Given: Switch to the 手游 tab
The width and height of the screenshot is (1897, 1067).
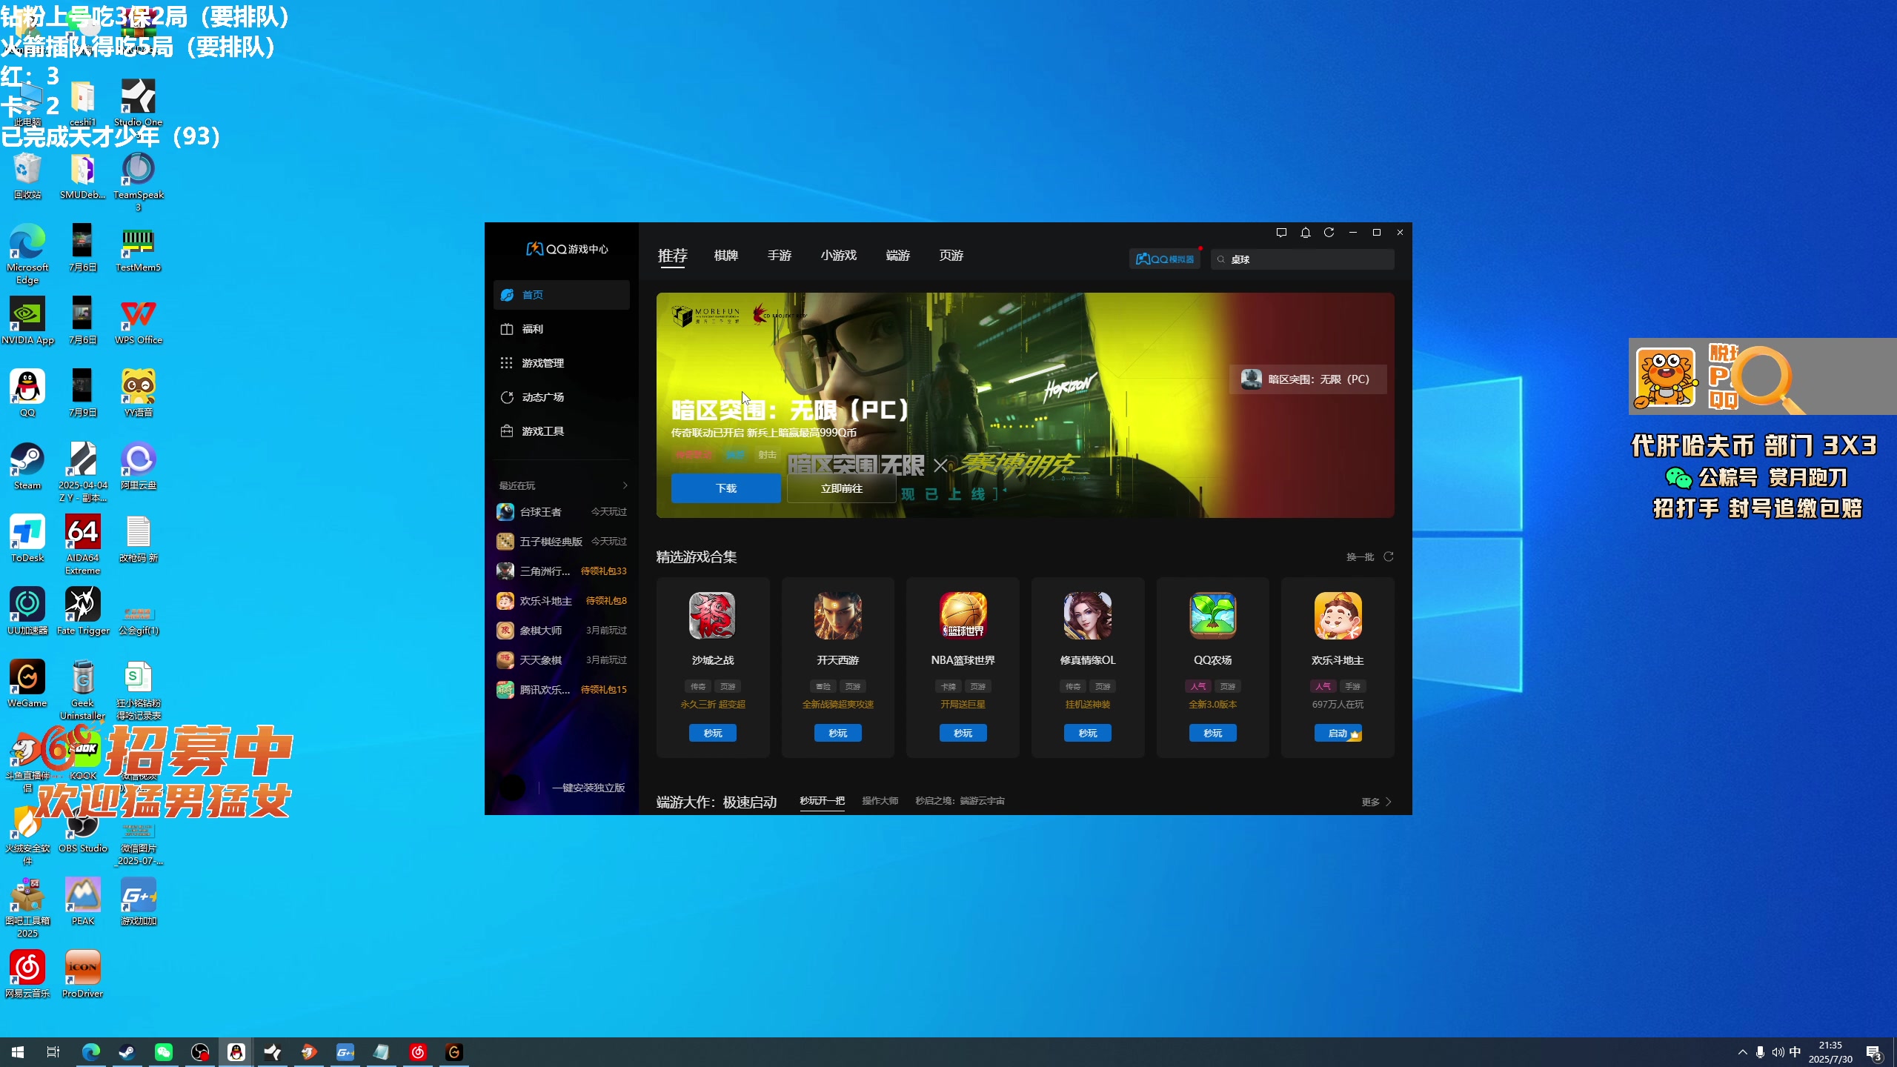Looking at the screenshot, I should [779, 256].
